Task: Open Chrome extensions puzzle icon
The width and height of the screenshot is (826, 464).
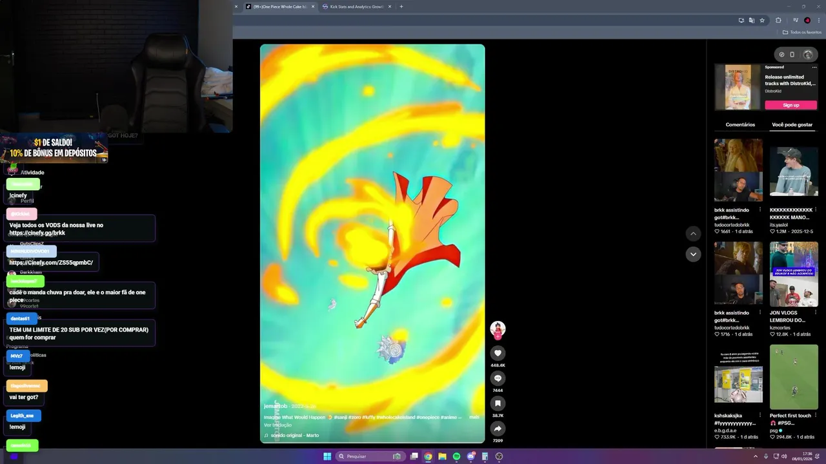Action: point(778,21)
